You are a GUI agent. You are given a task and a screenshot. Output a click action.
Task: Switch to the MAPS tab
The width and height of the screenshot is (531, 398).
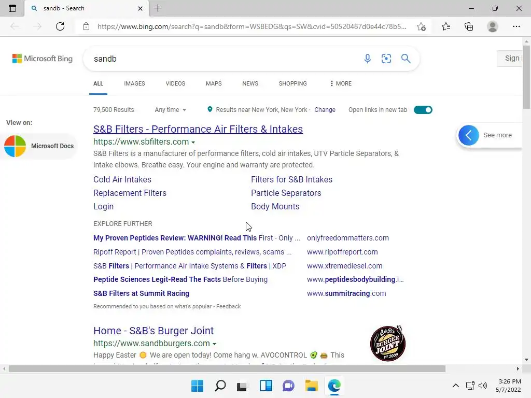[214, 83]
